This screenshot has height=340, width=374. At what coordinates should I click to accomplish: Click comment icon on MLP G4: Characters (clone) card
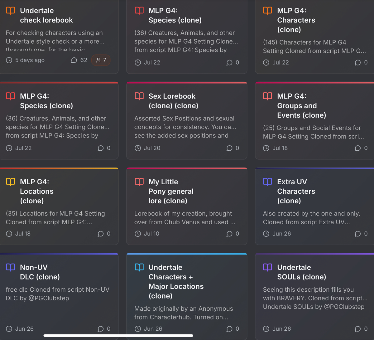coord(357,63)
